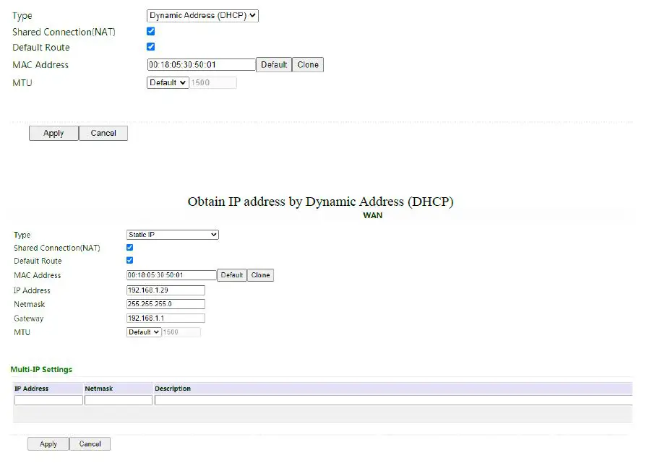Select the IP Address field showing 192.168.1.29

(x=164, y=290)
